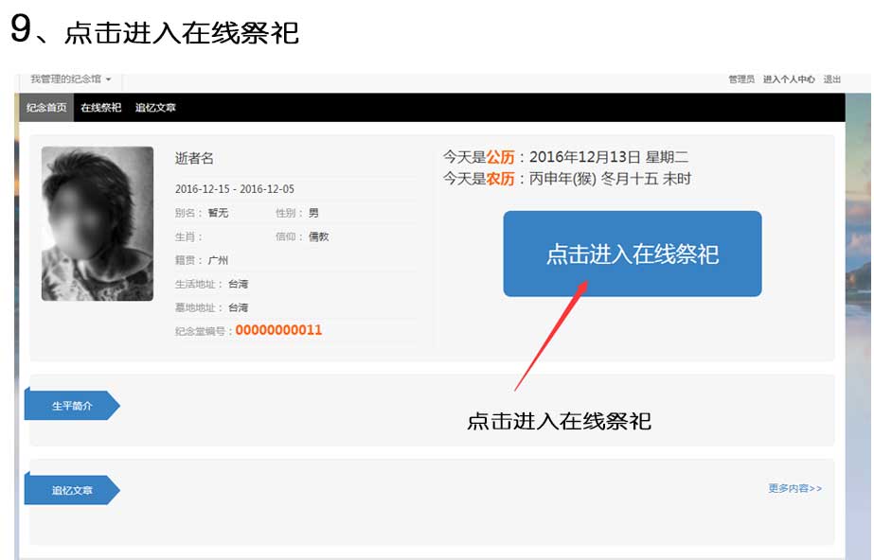Click the blue 生平简介 arrow label
Image resolution: width=874 pixels, height=560 pixels.
pos(72,406)
